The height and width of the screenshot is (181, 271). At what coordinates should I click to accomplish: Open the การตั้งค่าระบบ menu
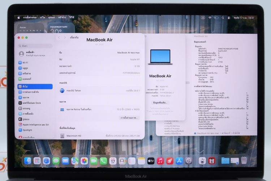30,17
